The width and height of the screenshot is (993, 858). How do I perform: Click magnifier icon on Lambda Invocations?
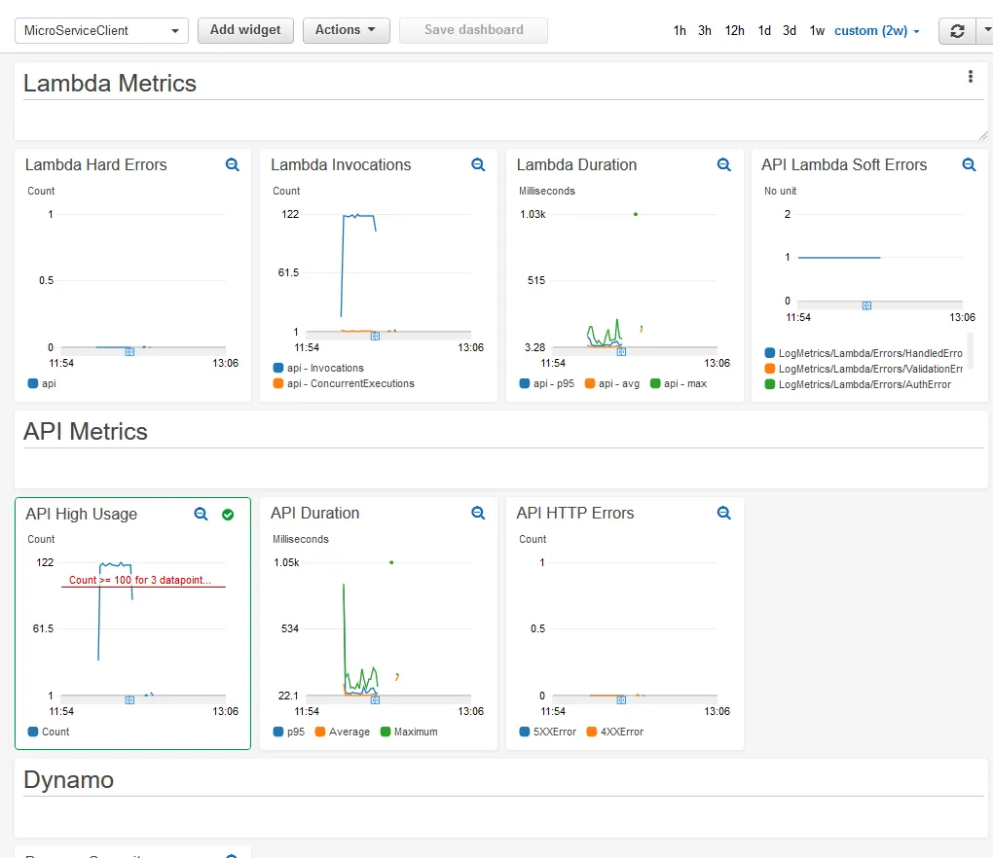click(478, 165)
